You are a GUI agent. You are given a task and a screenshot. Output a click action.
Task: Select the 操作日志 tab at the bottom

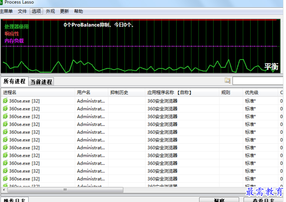coord(14,200)
